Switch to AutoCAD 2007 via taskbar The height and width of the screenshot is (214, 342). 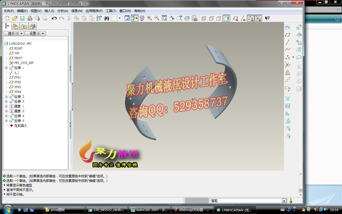tap(149, 210)
